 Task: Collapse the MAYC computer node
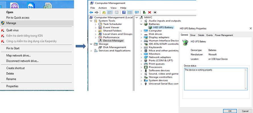coord(137,18)
